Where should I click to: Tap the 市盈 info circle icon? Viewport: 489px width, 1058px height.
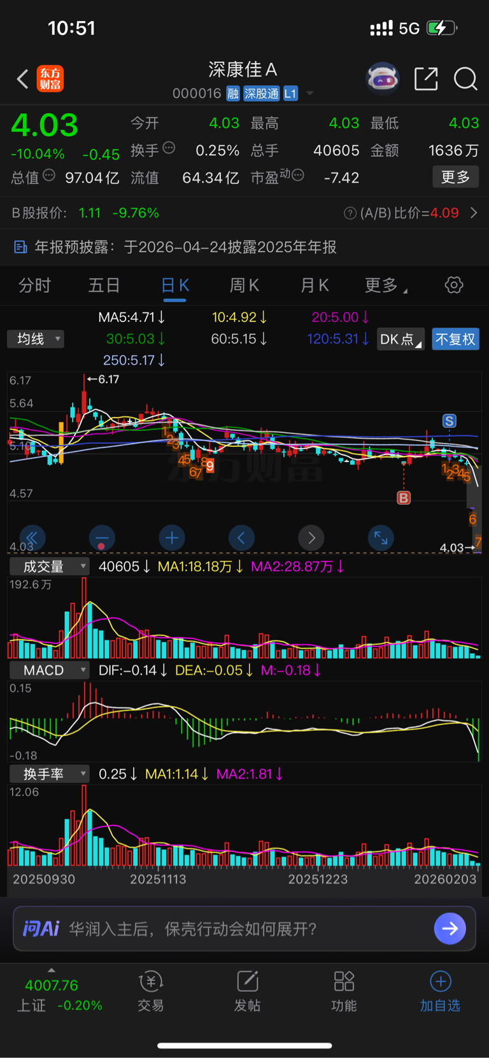point(298,175)
